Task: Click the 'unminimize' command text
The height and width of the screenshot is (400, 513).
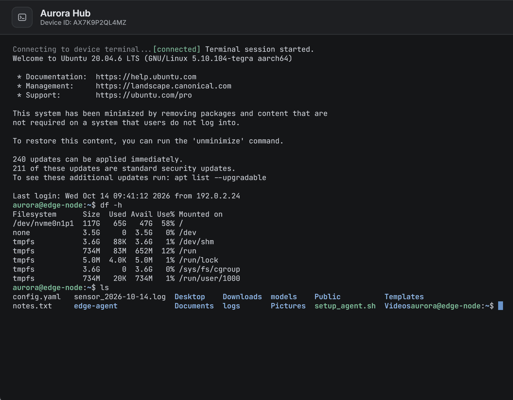Action: click(218, 141)
